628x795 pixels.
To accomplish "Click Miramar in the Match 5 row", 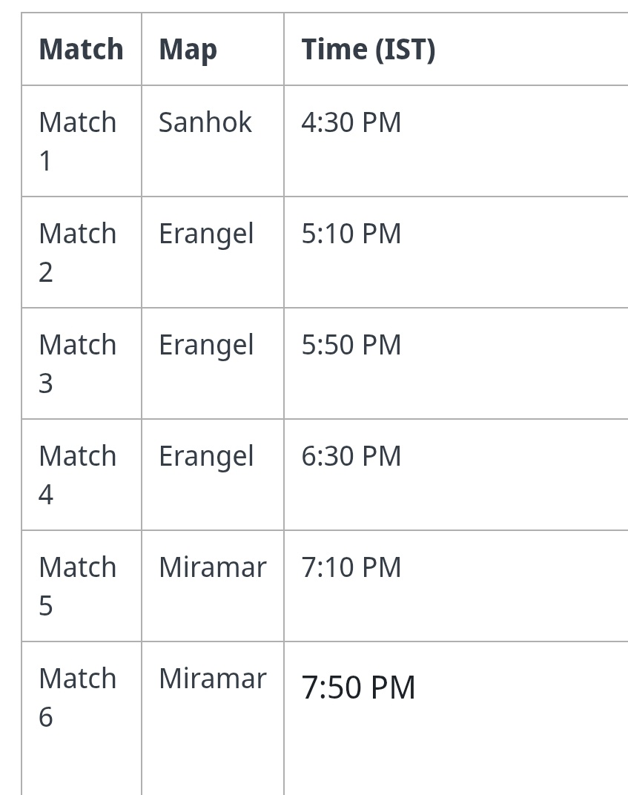I will pyautogui.click(x=212, y=567).
